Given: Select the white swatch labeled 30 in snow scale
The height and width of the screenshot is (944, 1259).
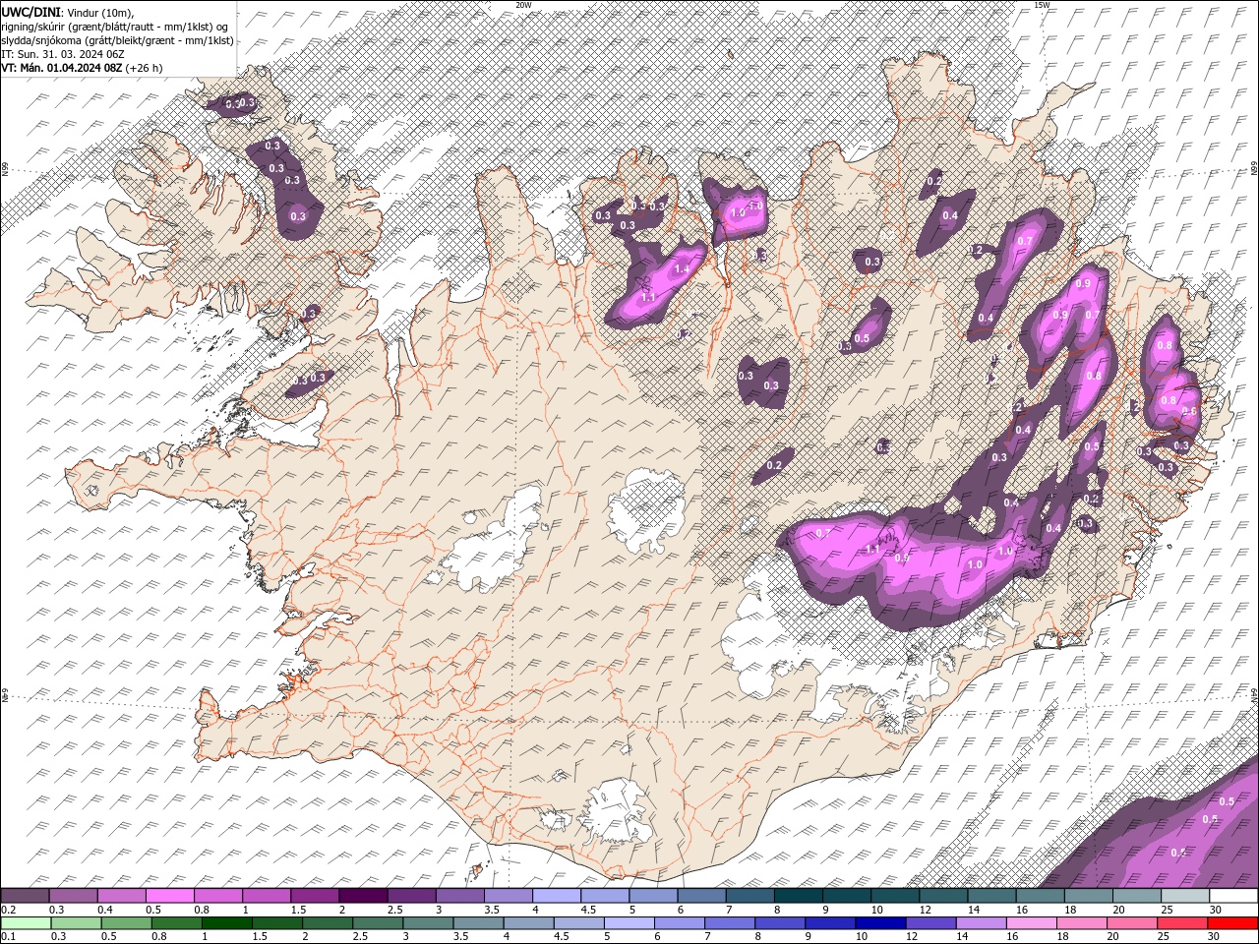Looking at the screenshot, I should (1232, 896).
